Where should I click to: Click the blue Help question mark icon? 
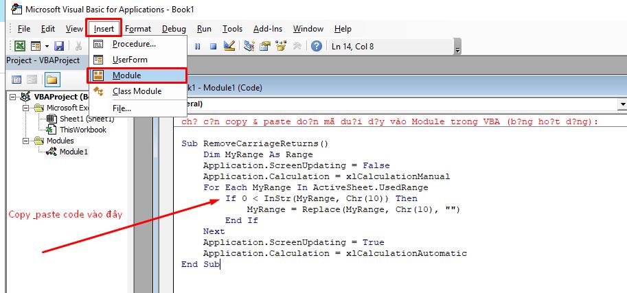coord(317,46)
